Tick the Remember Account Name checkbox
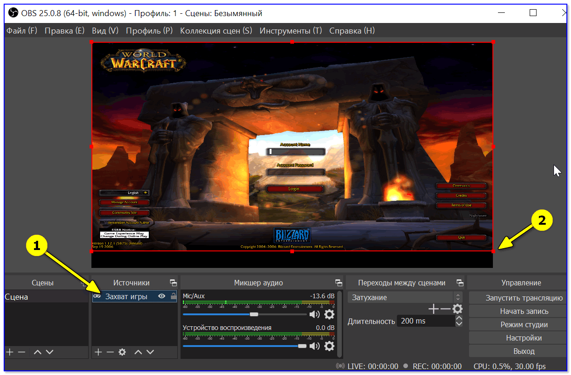 coord(103,222)
